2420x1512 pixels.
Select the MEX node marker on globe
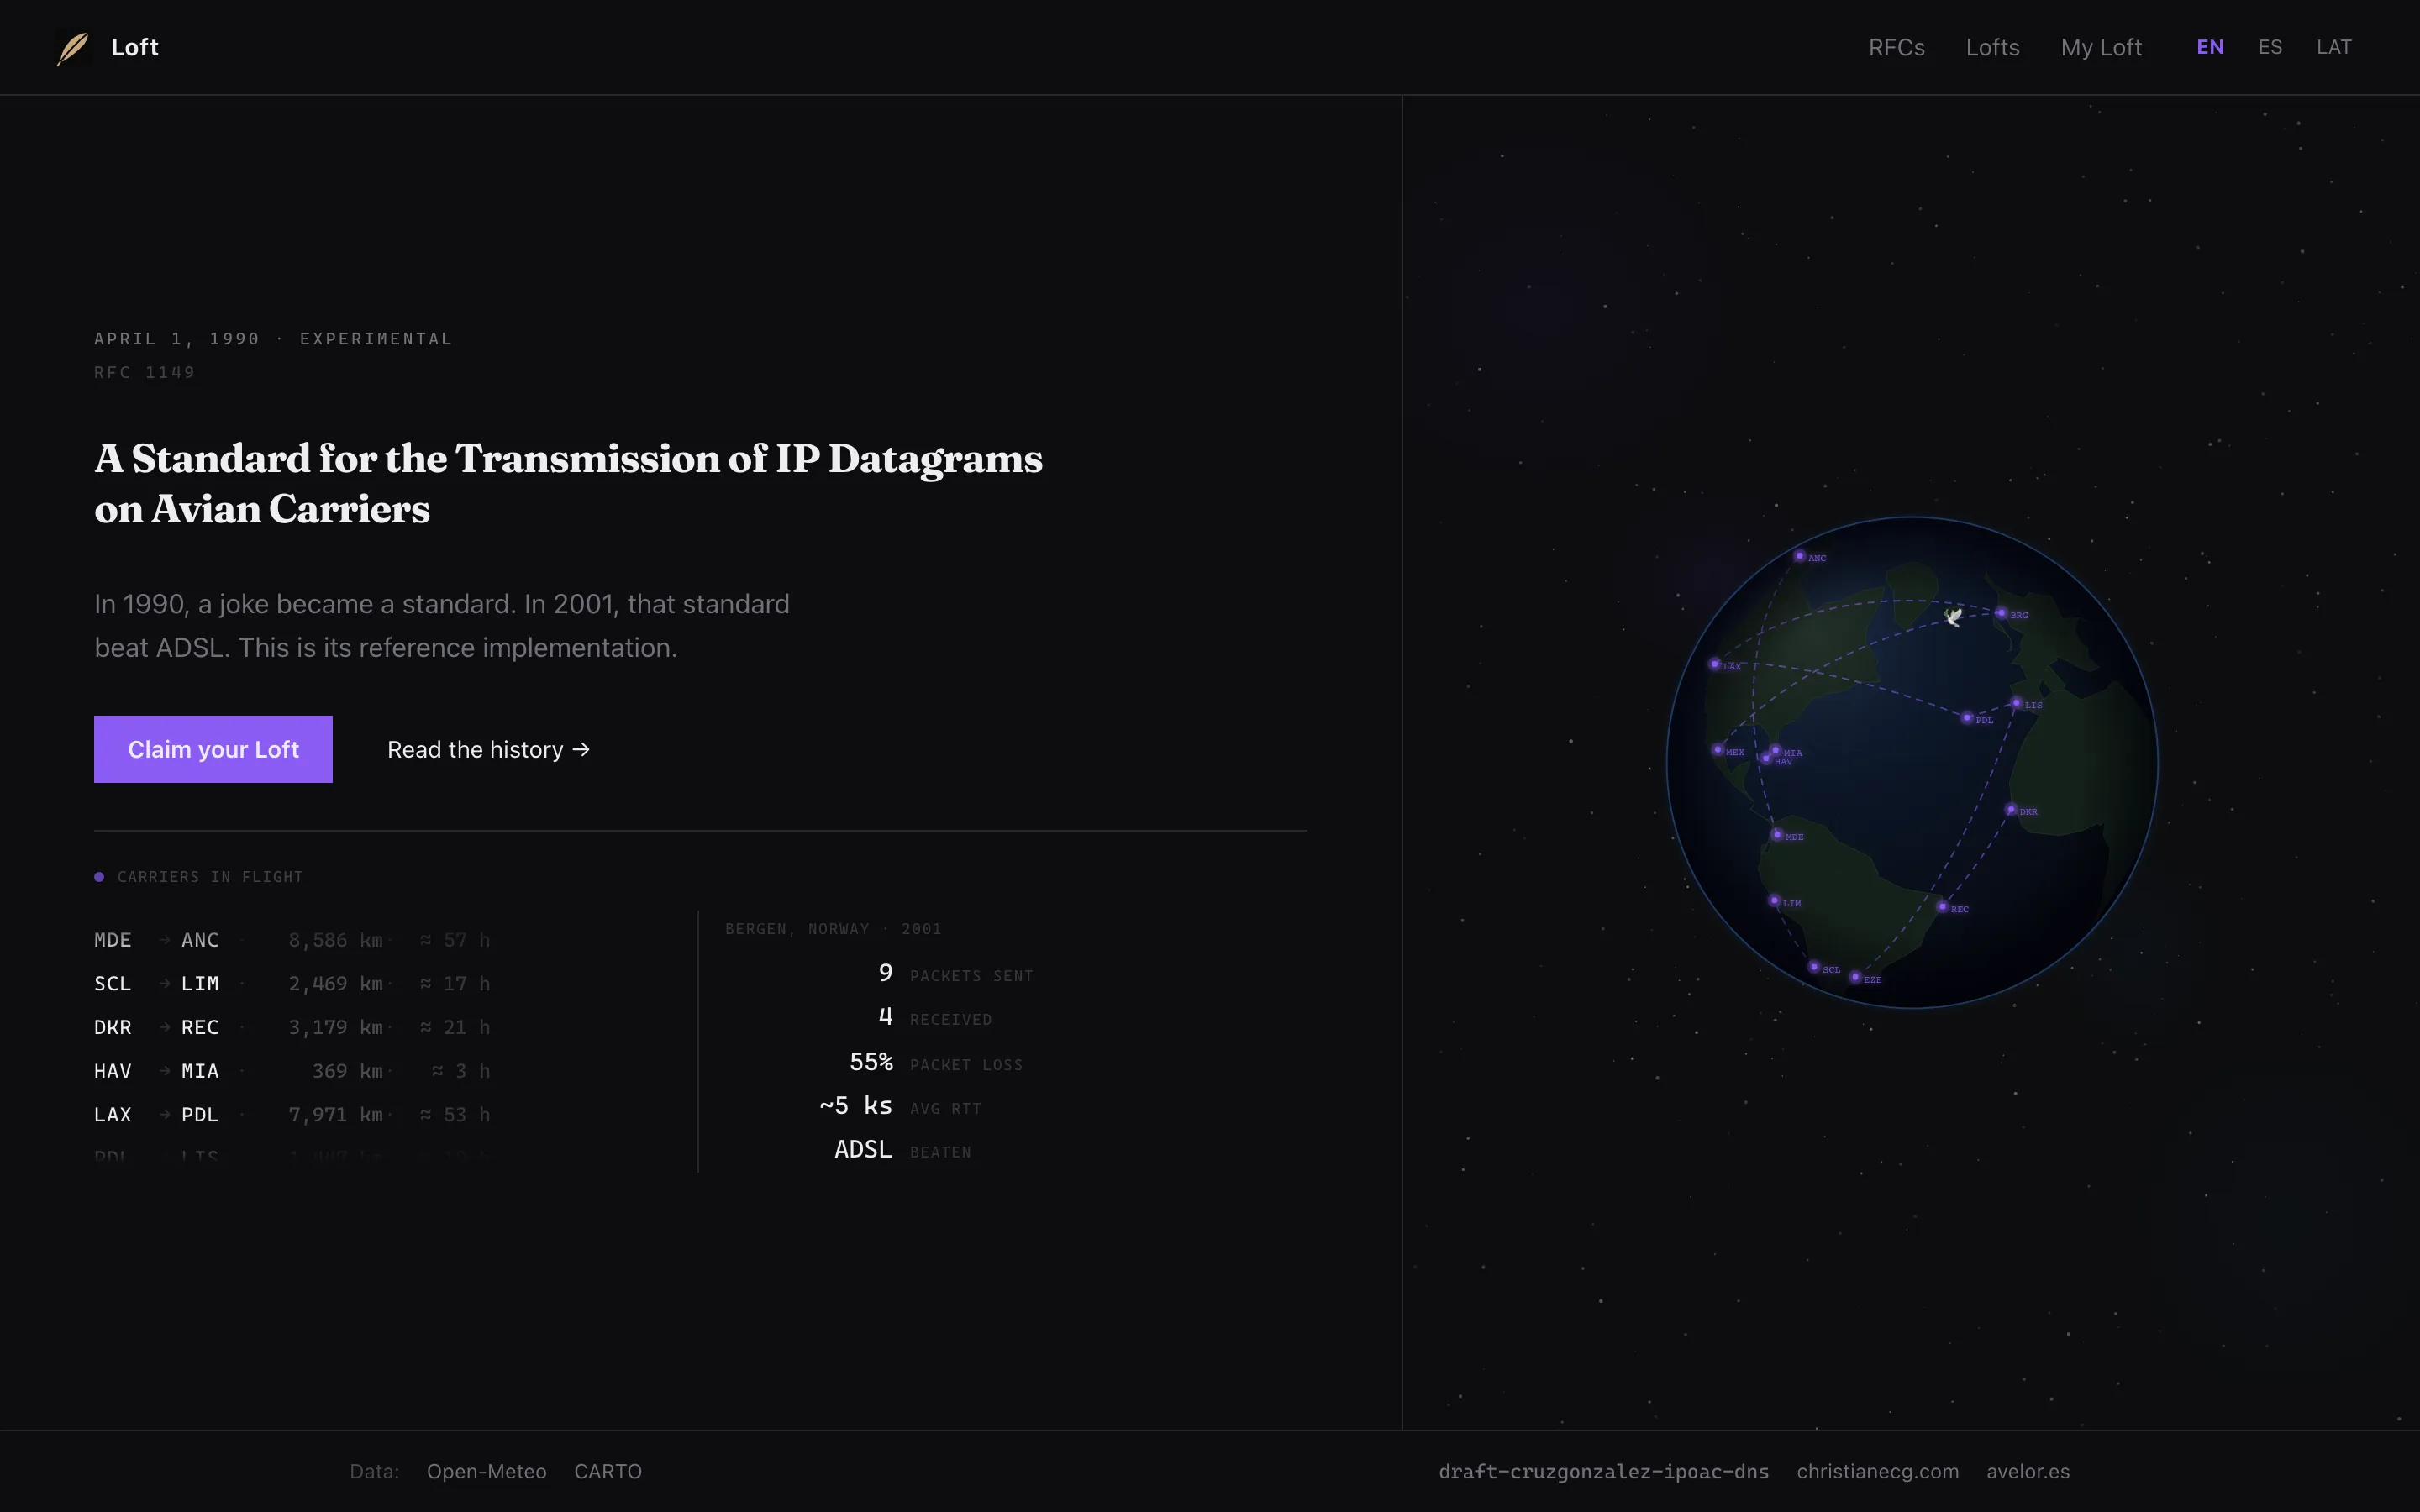(x=1718, y=750)
